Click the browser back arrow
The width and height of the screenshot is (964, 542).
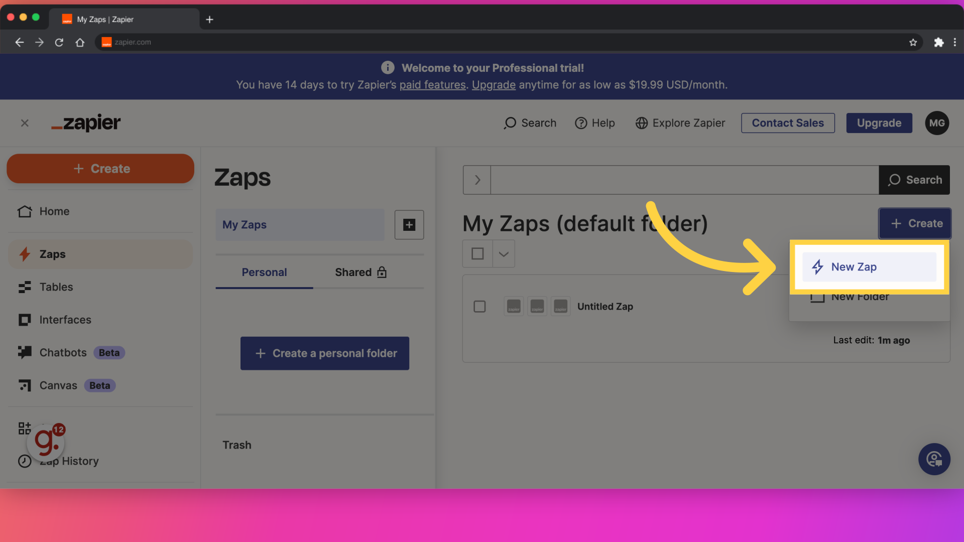pos(20,42)
